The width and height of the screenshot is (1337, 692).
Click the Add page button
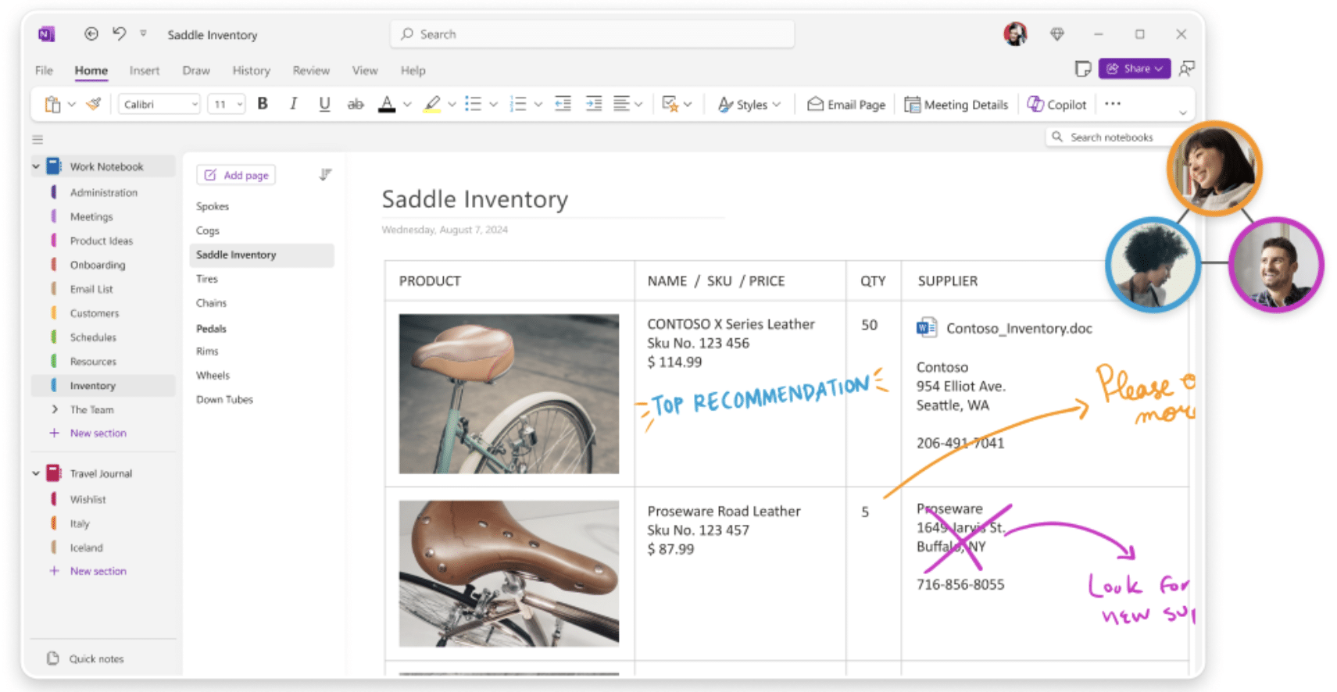click(236, 175)
